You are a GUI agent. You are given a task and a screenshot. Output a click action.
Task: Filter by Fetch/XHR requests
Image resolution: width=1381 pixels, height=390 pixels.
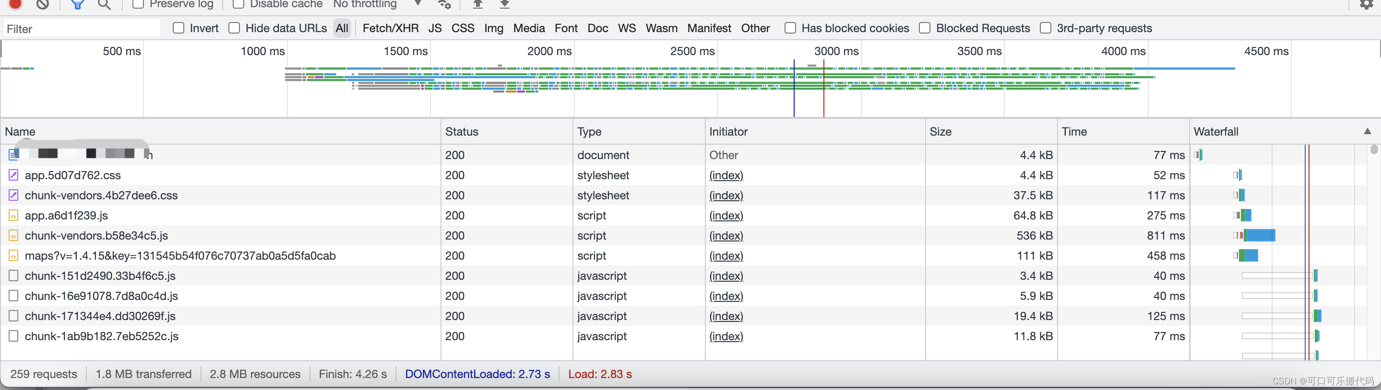[x=390, y=28]
